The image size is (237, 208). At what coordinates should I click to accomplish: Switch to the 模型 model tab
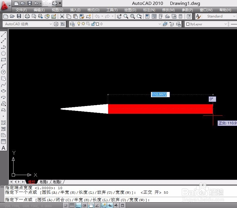(x=32, y=182)
